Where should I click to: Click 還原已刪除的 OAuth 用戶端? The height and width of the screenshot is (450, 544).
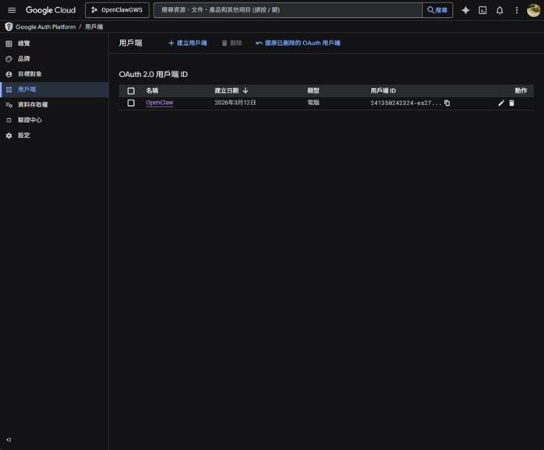click(298, 43)
